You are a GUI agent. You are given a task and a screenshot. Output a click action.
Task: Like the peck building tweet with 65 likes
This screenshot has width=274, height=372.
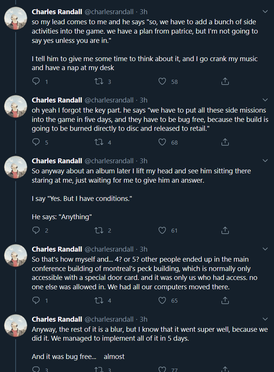162,300
